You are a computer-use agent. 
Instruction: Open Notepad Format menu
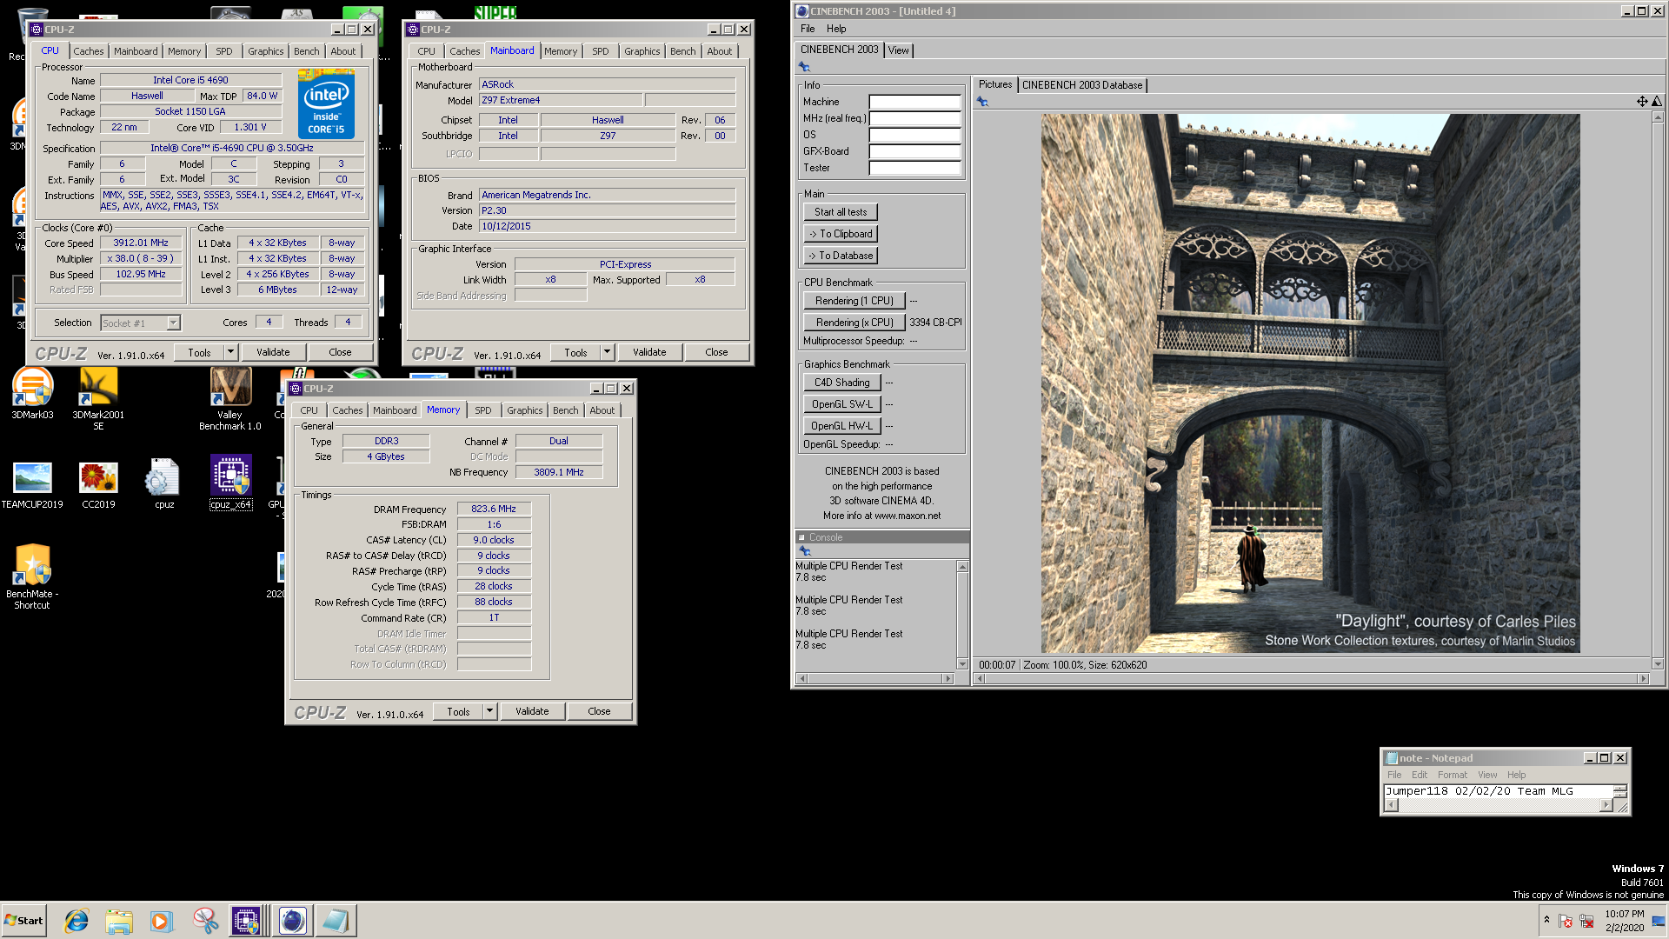coord(1452,775)
